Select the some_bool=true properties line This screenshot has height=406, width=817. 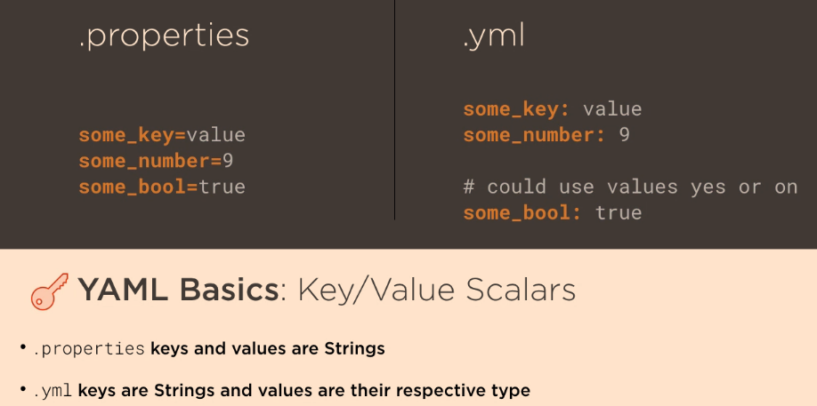[161, 187]
